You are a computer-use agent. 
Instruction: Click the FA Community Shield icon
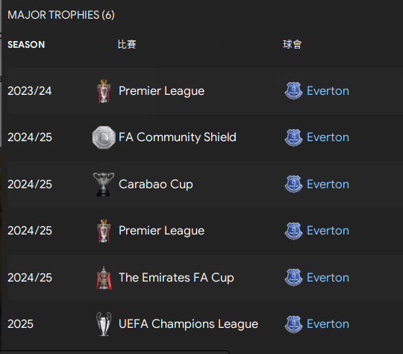pos(104,137)
